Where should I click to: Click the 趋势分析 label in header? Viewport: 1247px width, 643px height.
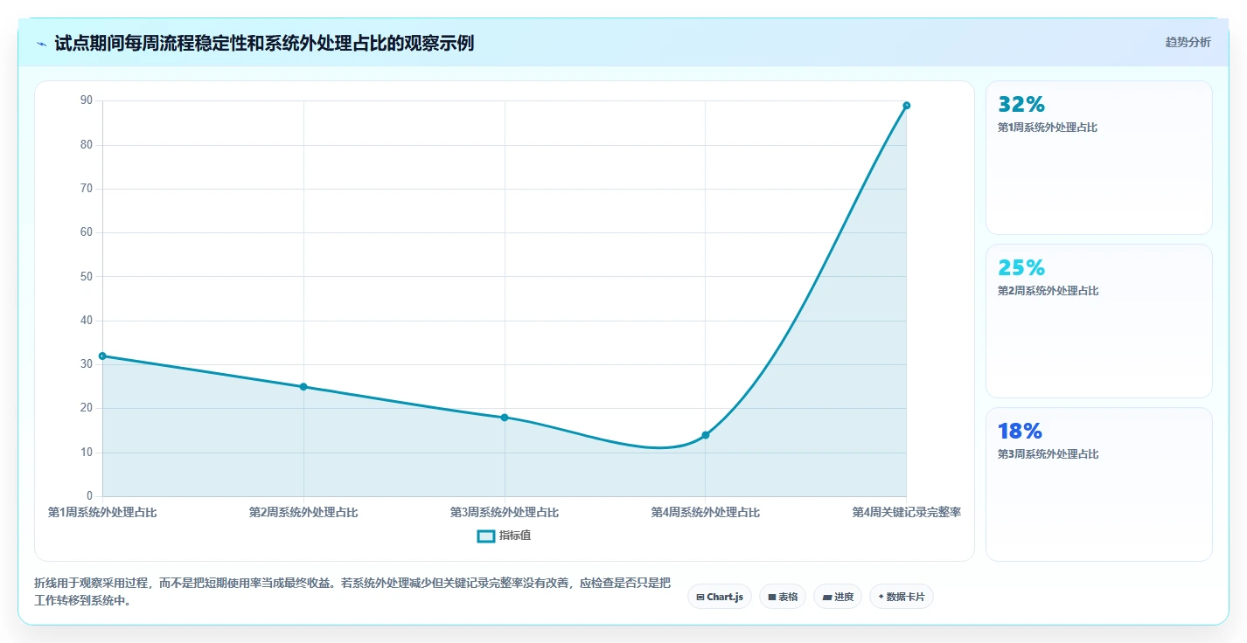pyautogui.click(x=1188, y=42)
